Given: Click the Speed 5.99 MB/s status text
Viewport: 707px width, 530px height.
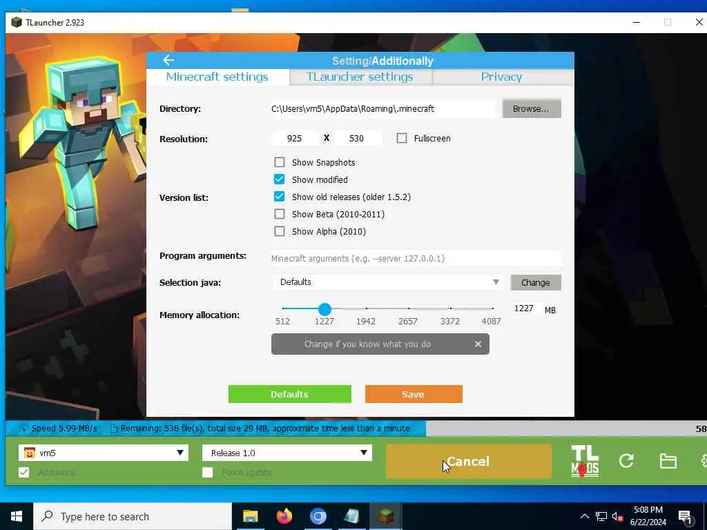Looking at the screenshot, I should click(64, 428).
